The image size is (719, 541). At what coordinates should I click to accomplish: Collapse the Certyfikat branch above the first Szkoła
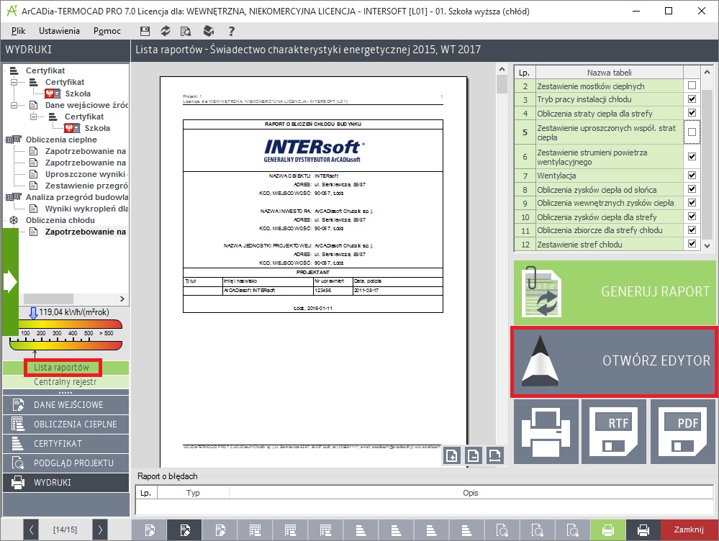(x=14, y=82)
